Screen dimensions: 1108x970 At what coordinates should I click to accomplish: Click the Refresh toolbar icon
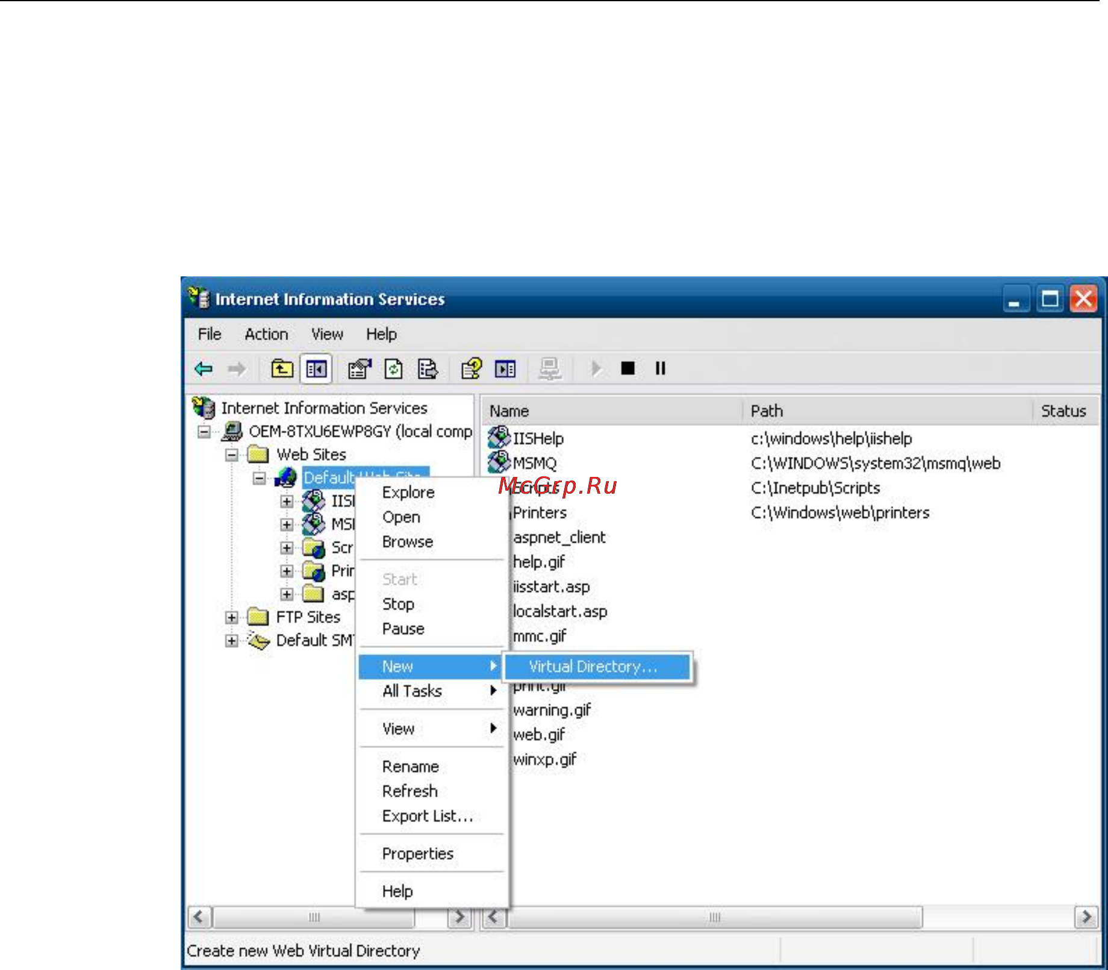[x=394, y=368]
